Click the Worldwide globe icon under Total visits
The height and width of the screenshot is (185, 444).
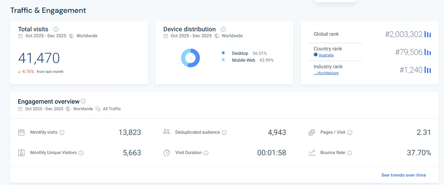(72, 36)
